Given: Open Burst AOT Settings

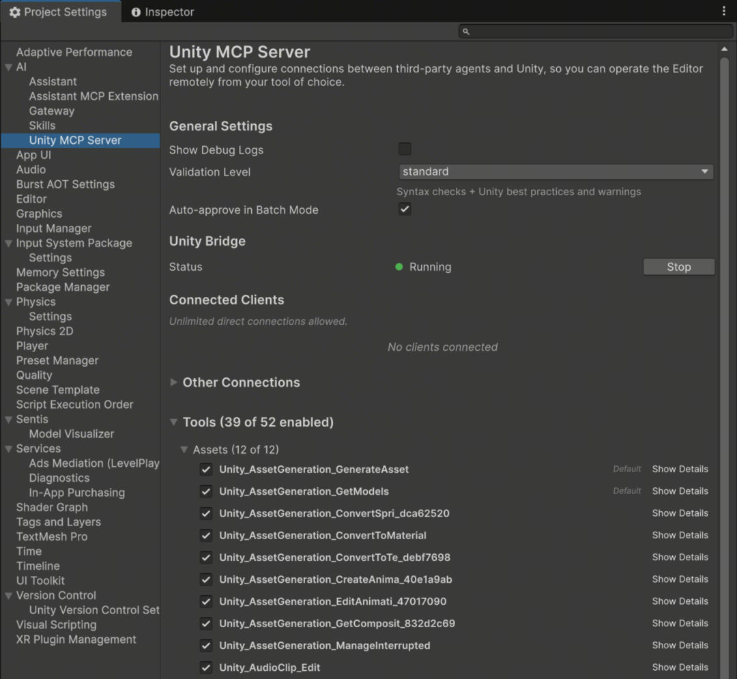Looking at the screenshot, I should point(66,184).
